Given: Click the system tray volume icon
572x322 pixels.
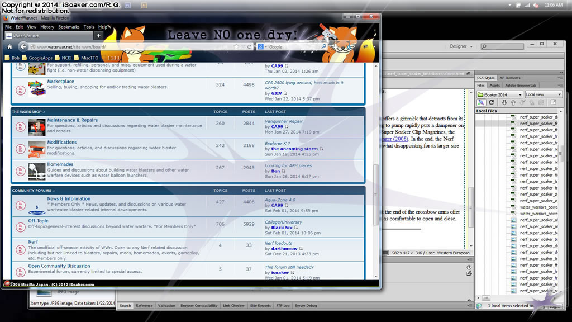Looking at the screenshot, I should click(x=536, y=5).
